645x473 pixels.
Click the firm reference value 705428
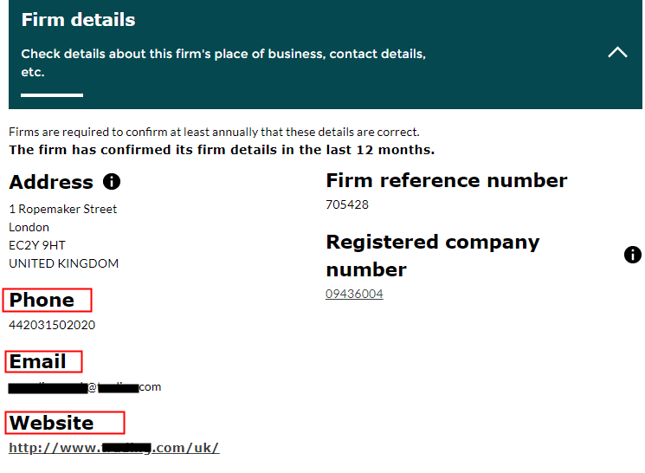pos(347,205)
